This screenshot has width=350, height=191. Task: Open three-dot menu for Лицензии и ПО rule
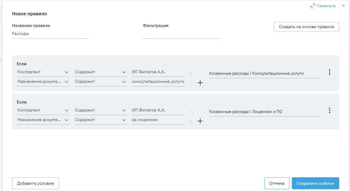point(329,110)
